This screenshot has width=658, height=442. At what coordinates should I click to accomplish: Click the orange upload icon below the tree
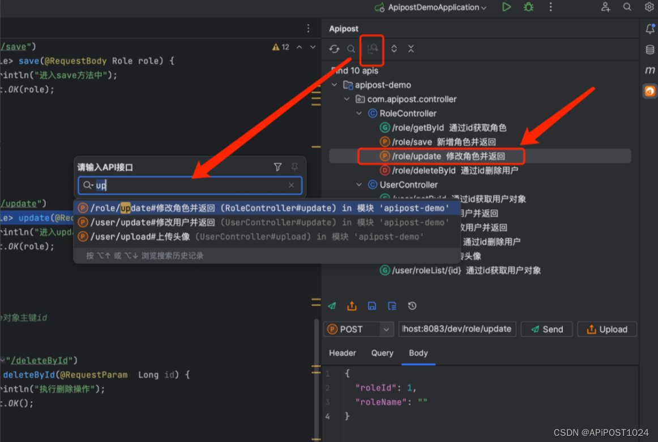tap(352, 306)
